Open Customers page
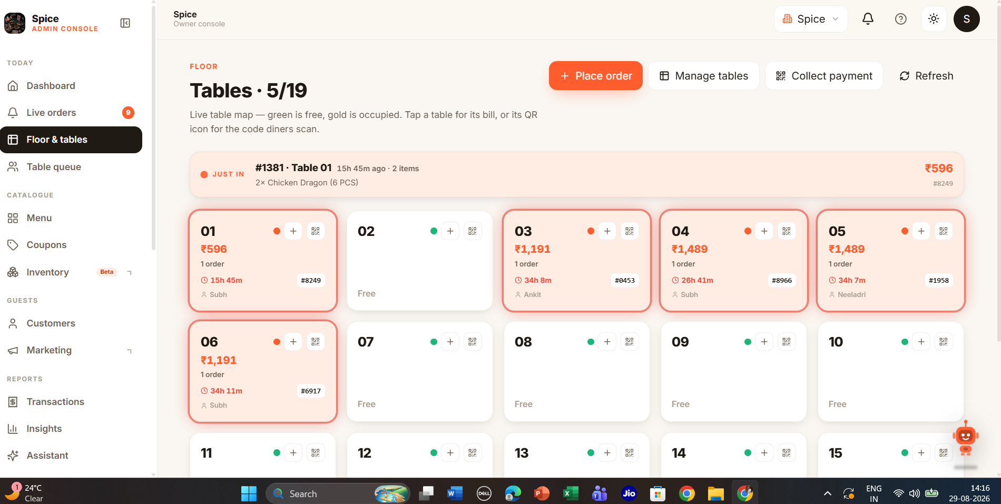 click(71, 323)
